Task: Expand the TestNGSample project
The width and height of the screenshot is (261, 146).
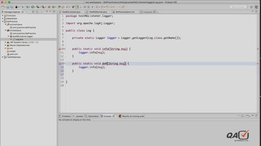Action: pos(3,57)
